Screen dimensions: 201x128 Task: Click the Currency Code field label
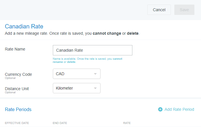pyautogui.click(x=18, y=74)
